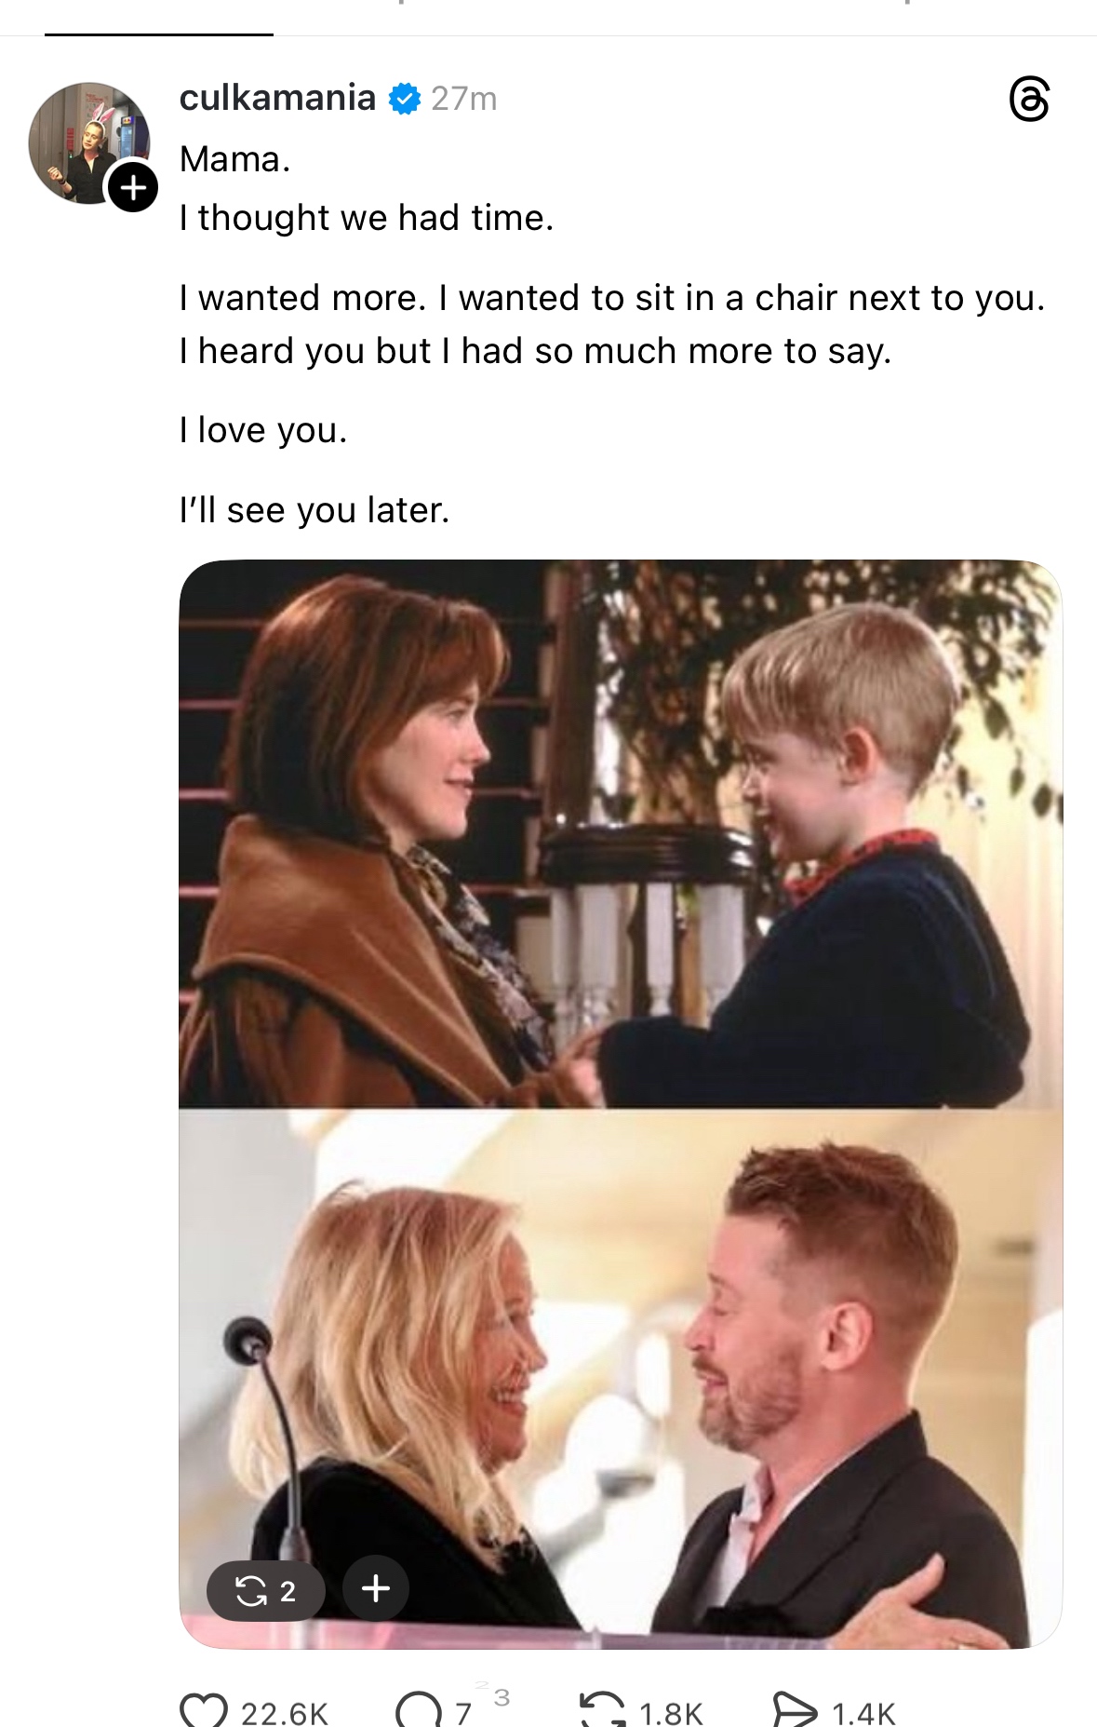1097x1727 pixels.
Task: View the 22.6K likes count
Action: (x=285, y=1713)
